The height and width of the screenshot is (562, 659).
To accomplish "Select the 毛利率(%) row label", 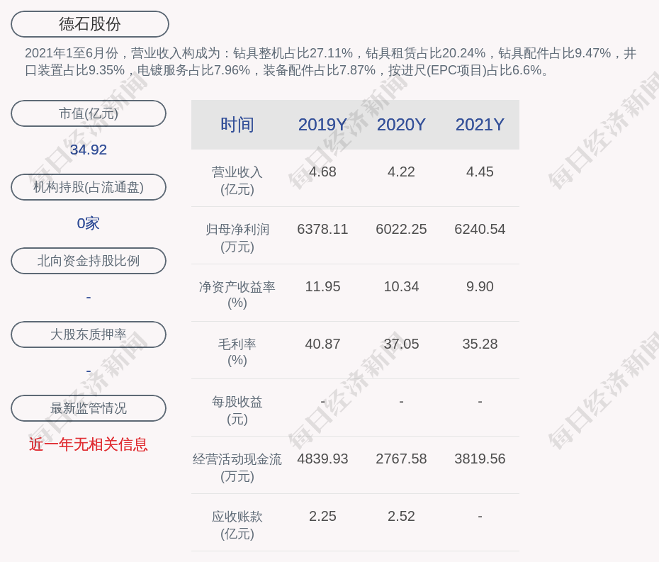I will 237,352.
